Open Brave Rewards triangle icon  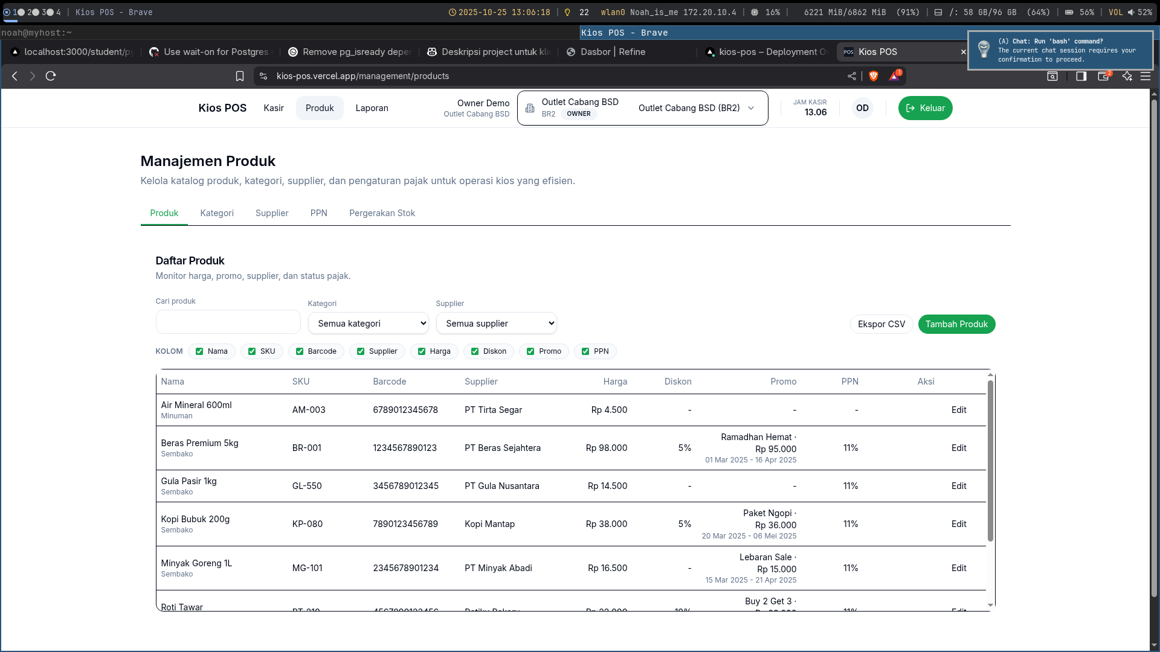tap(894, 76)
